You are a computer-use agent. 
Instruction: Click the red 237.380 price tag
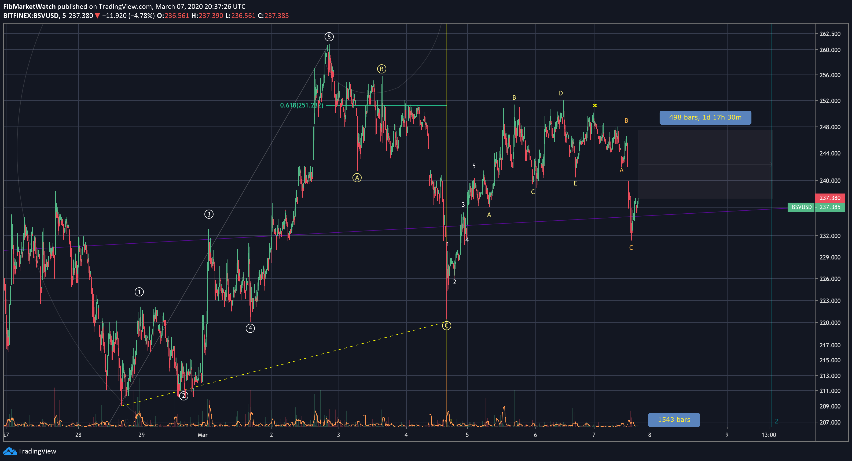(830, 198)
